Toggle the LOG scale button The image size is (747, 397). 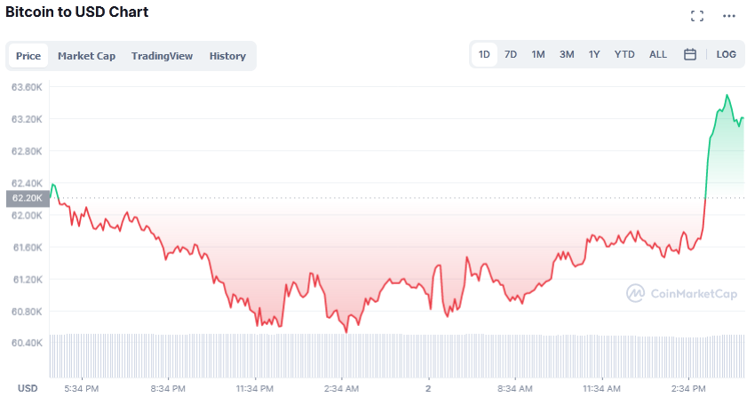[726, 54]
